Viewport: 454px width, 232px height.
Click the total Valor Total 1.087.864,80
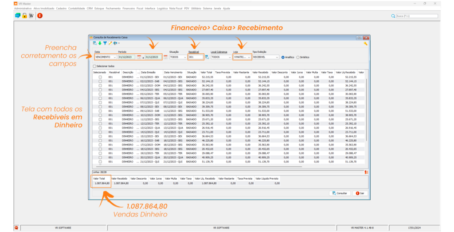(x=102, y=183)
